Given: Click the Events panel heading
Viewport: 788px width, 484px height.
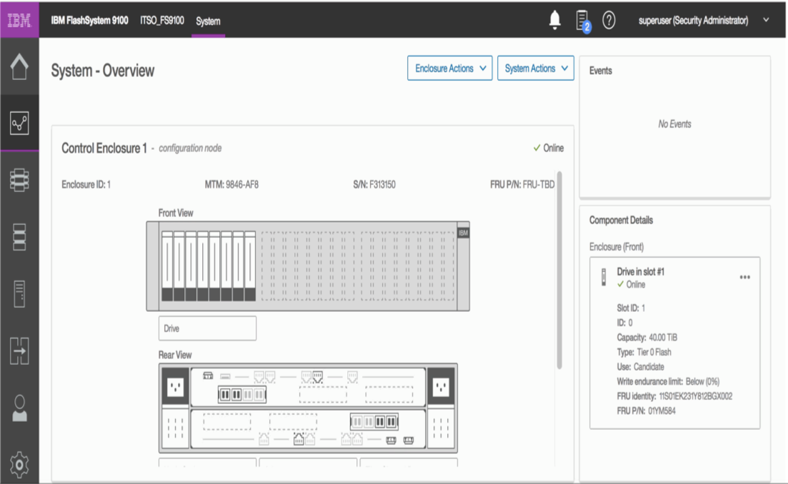Looking at the screenshot, I should 601,71.
